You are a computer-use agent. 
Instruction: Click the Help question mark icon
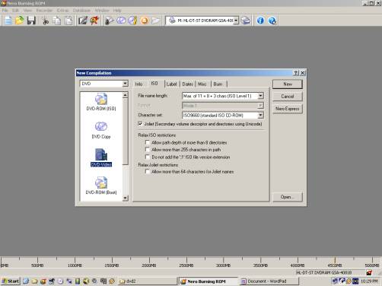[272, 21]
